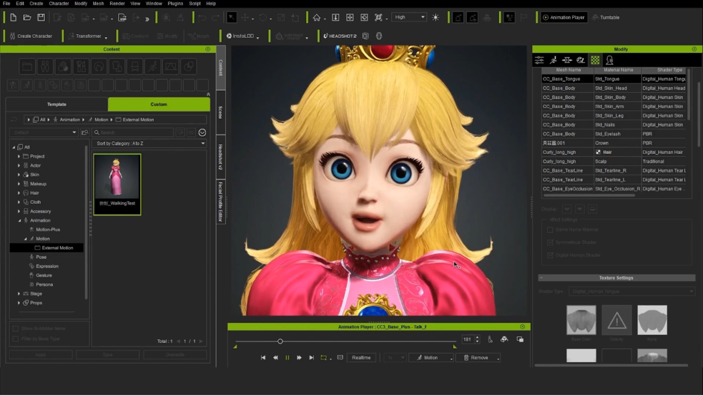Viewport: 703px width, 396px height.
Task: Step to next frame
Action: click(x=299, y=358)
